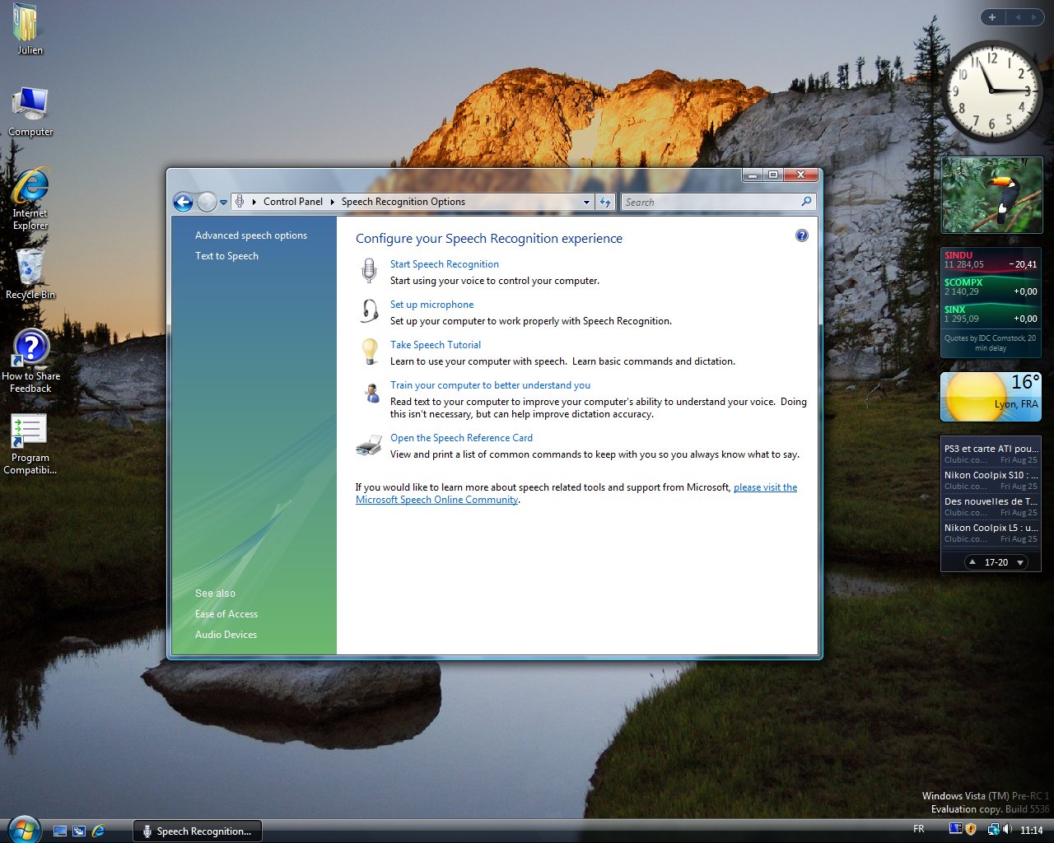Click the microphone icon beside Start Speech Recognition

(x=369, y=269)
